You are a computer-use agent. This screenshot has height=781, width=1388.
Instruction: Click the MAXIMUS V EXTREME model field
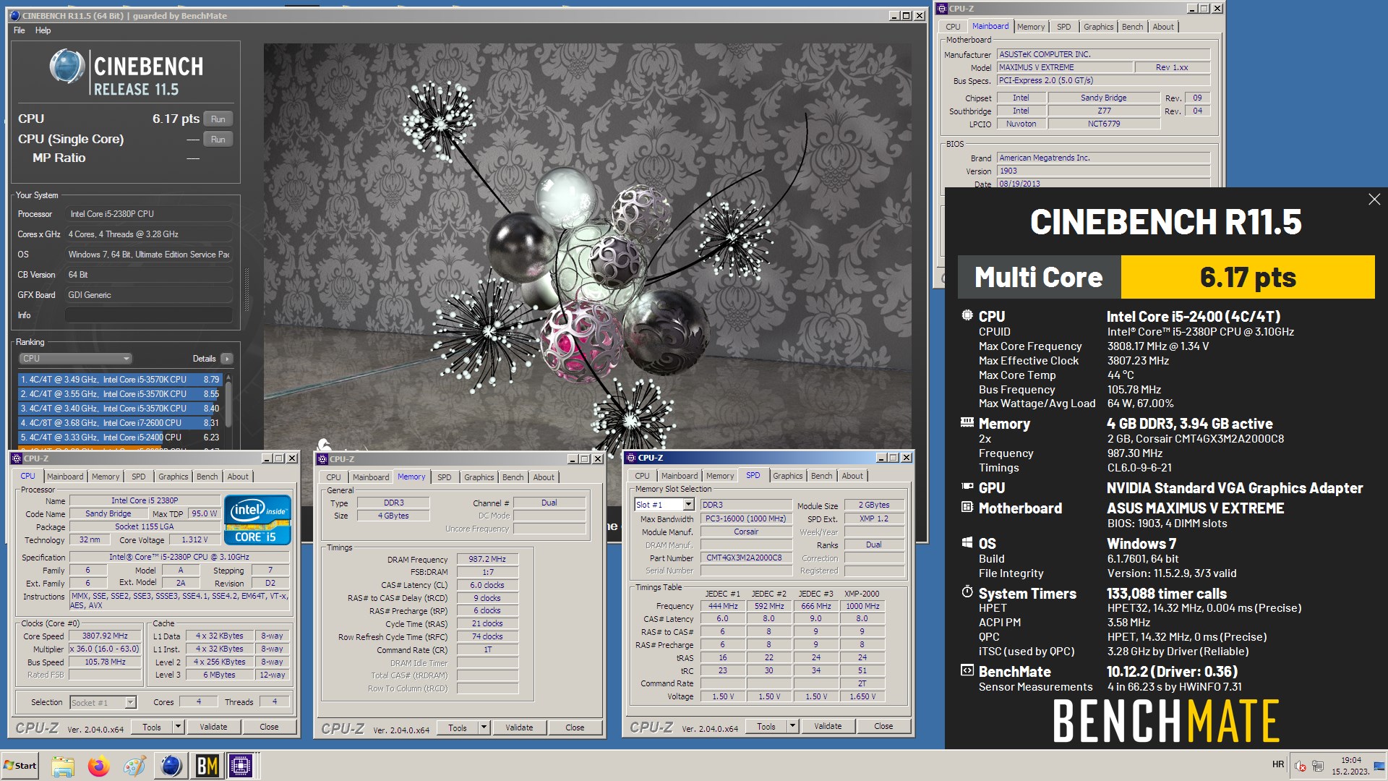tap(1064, 67)
